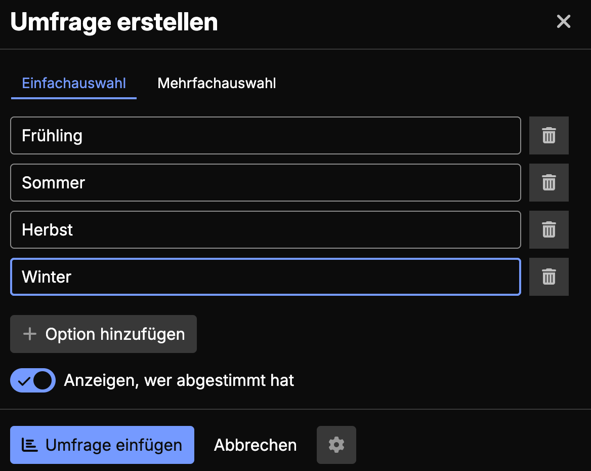Click the trash icon next to Herbst
This screenshot has height=471, width=591.
pyautogui.click(x=548, y=229)
